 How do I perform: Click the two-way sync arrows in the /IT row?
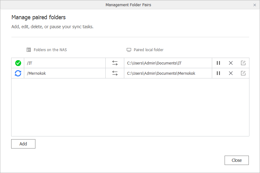pyautogui.click(x=115, y=63)
